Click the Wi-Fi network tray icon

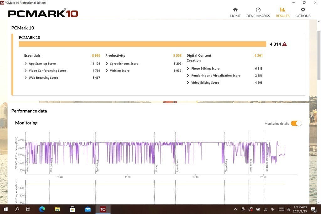point(266,209)
